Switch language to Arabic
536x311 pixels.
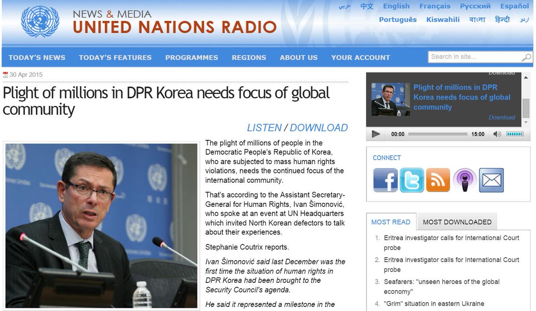point(344,6)
